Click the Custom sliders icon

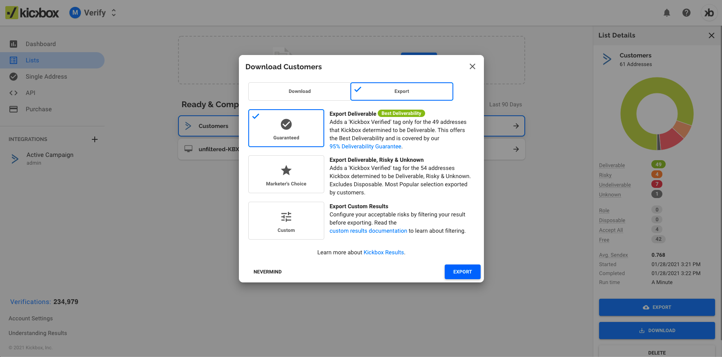point(286,217)
